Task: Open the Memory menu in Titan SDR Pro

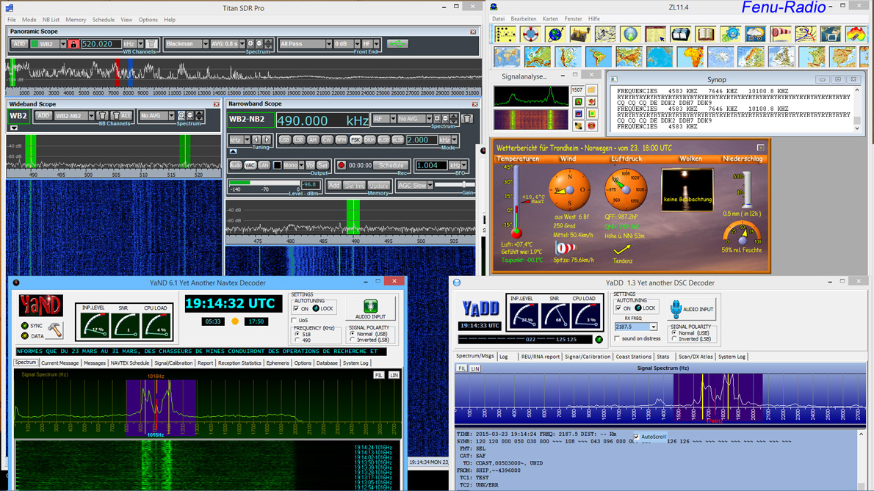Action: [x=76, y=20]
